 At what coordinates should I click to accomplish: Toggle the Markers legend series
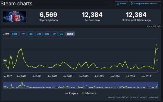pyautogui.click(x=89, y=93)
